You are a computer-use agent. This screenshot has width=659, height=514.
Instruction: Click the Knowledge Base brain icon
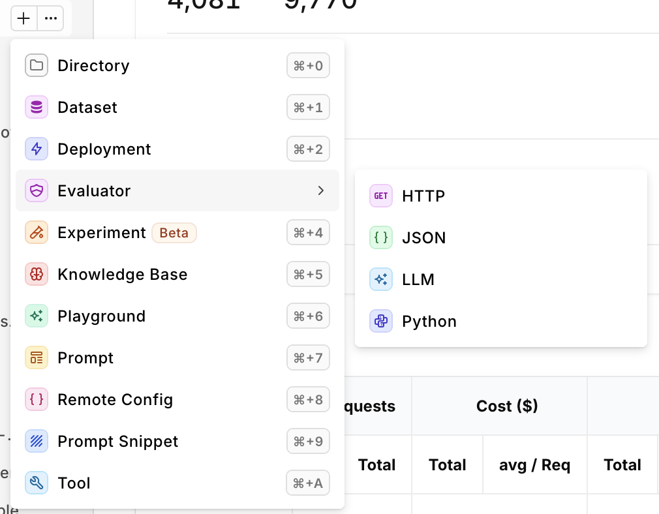37,274
